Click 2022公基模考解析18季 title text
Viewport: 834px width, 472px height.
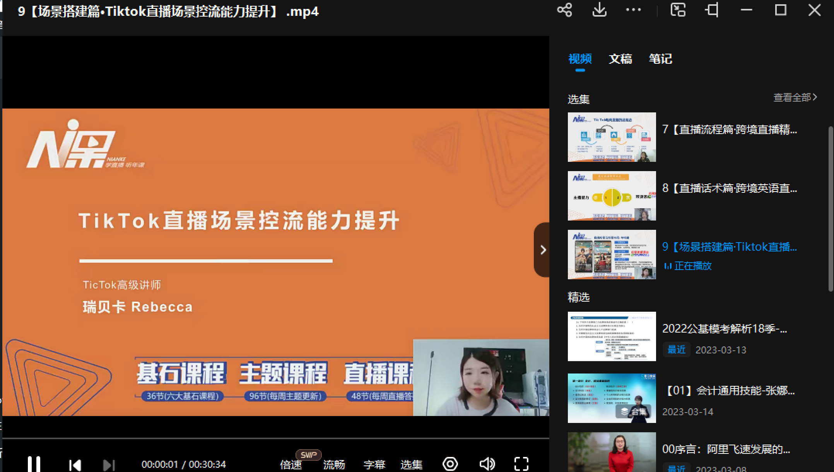point(725,329)
